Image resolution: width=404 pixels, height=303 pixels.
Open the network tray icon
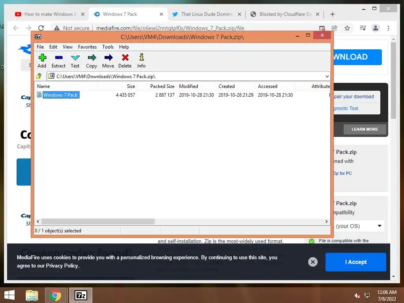367,296
